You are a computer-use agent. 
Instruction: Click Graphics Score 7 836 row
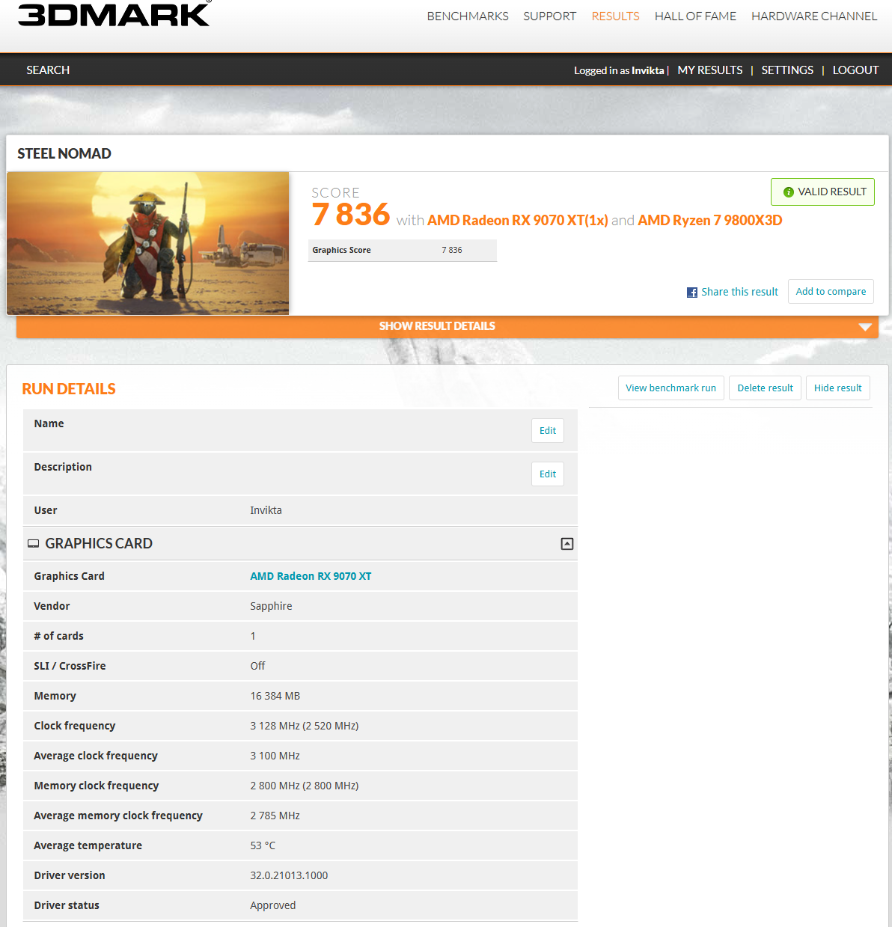[x=403, y=250]
